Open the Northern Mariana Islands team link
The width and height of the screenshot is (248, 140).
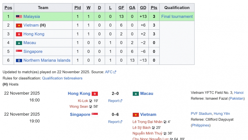[x=47, y=61]
